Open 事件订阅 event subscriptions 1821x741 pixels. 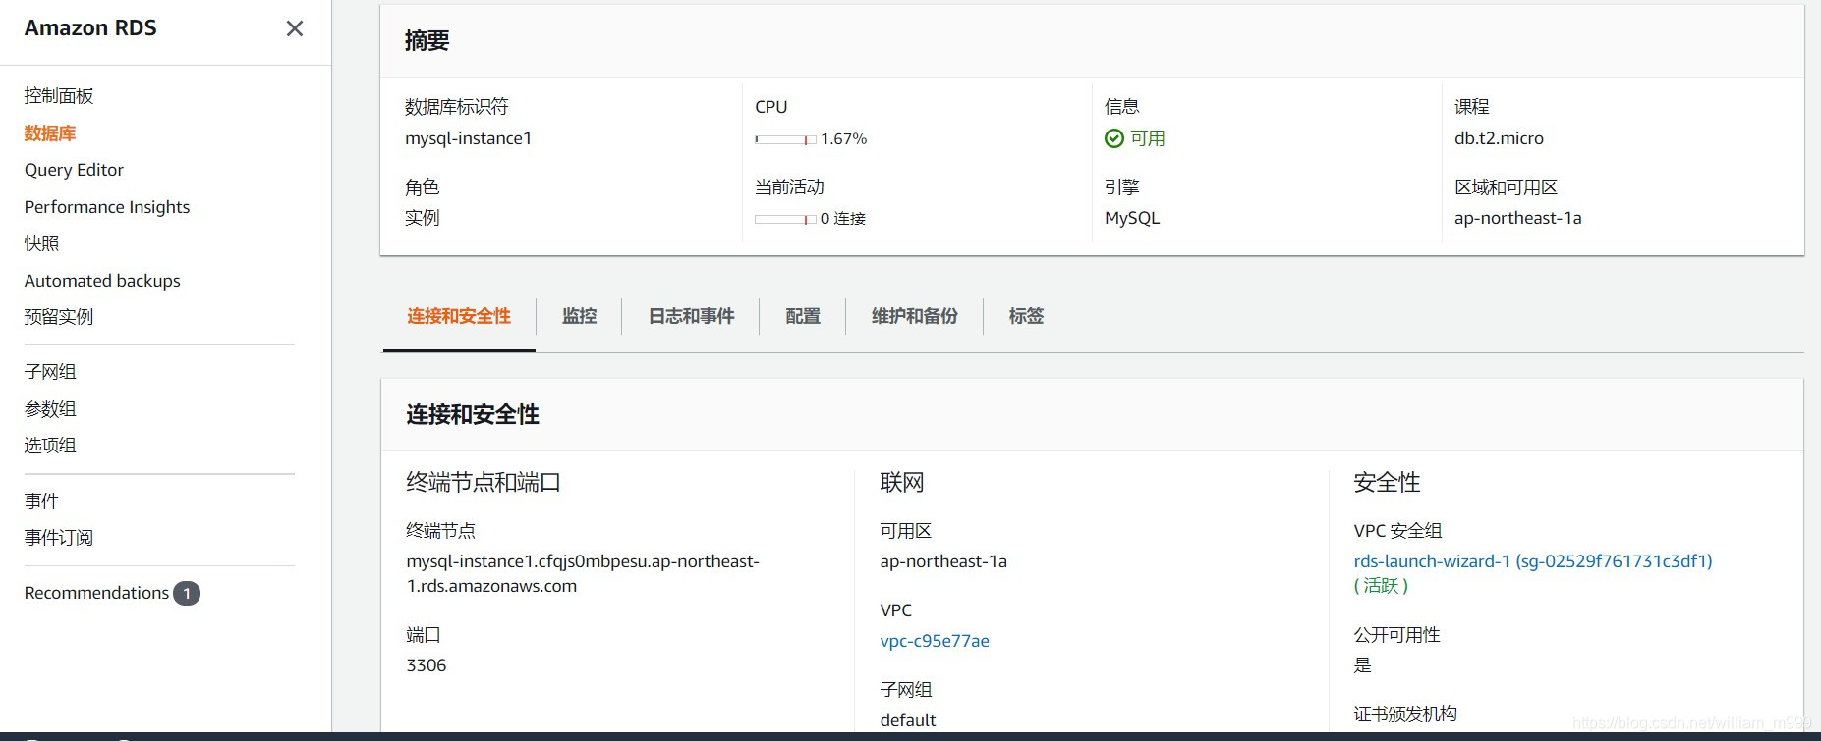(59, 538)
